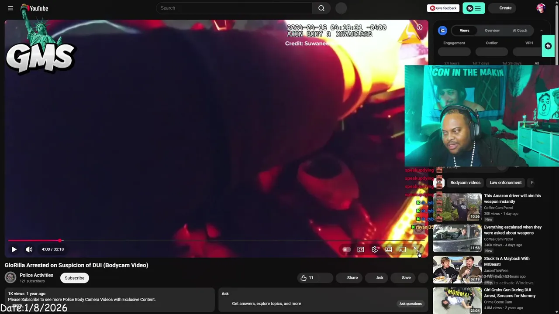Open player settings gear

[375, 249]
